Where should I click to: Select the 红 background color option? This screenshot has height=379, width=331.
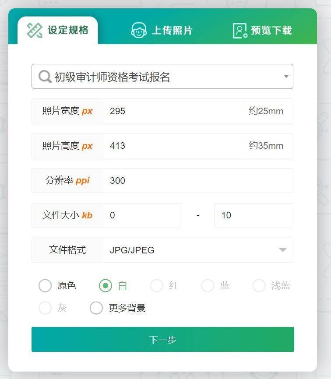tap(157, 286)
